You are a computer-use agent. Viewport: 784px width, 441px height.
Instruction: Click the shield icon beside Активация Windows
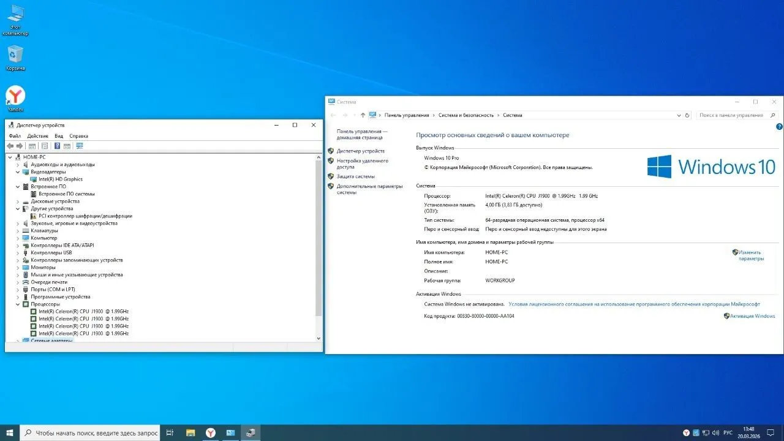click(x=726, y=316)
